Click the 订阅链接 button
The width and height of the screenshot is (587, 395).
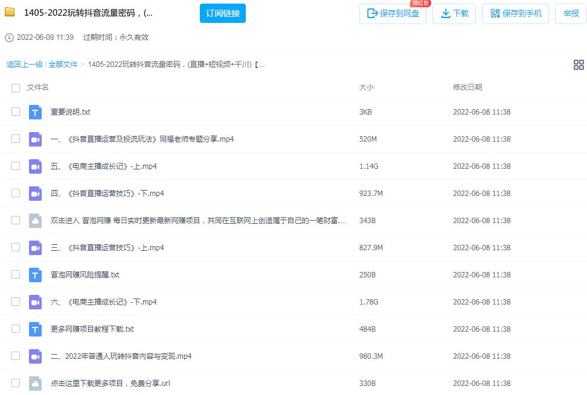click(x=223, y=13)
